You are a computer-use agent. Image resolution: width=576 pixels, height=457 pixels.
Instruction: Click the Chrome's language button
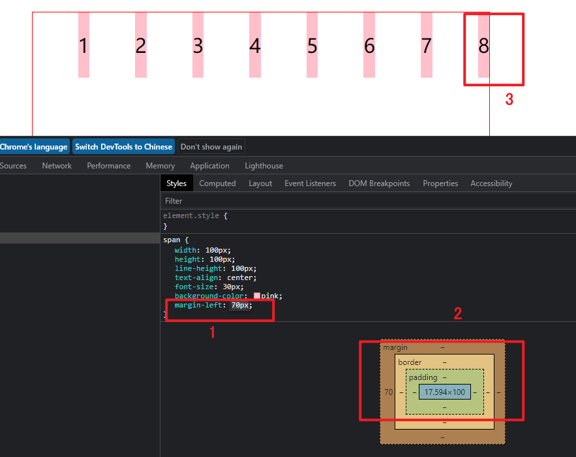(x=34, y=147)
